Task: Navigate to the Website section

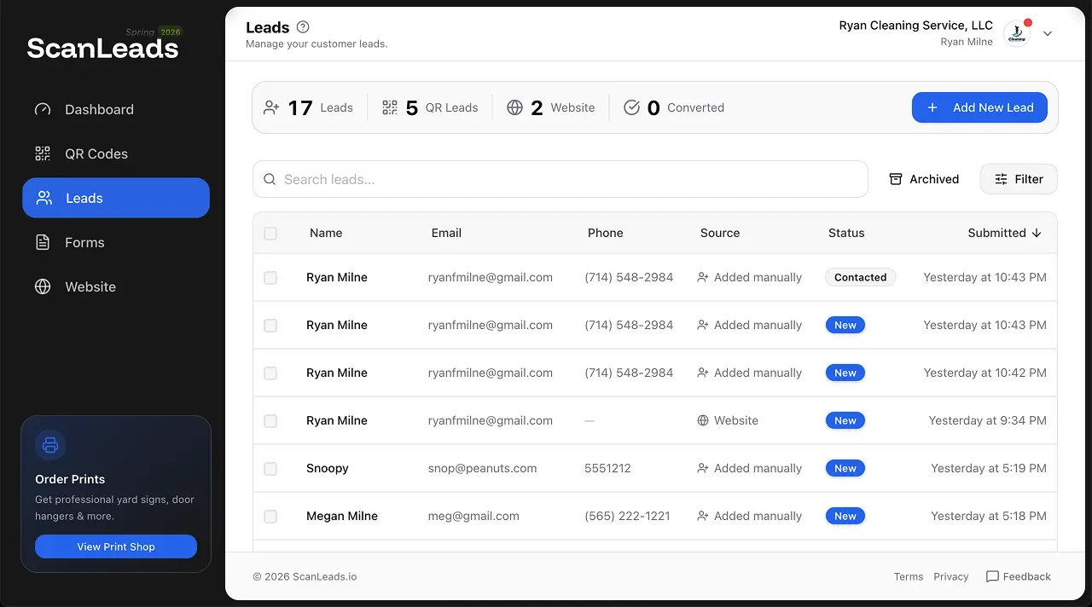Action: pos(90,286)
